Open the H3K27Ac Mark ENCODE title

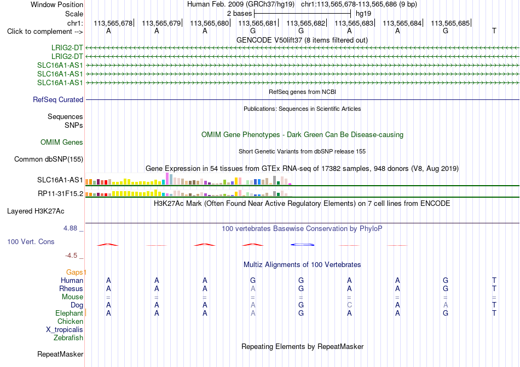coord(302,203)
